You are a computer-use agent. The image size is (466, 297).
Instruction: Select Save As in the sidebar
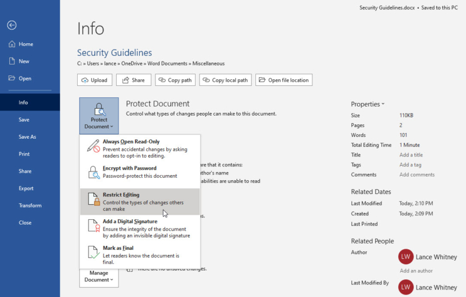(27, 137)
